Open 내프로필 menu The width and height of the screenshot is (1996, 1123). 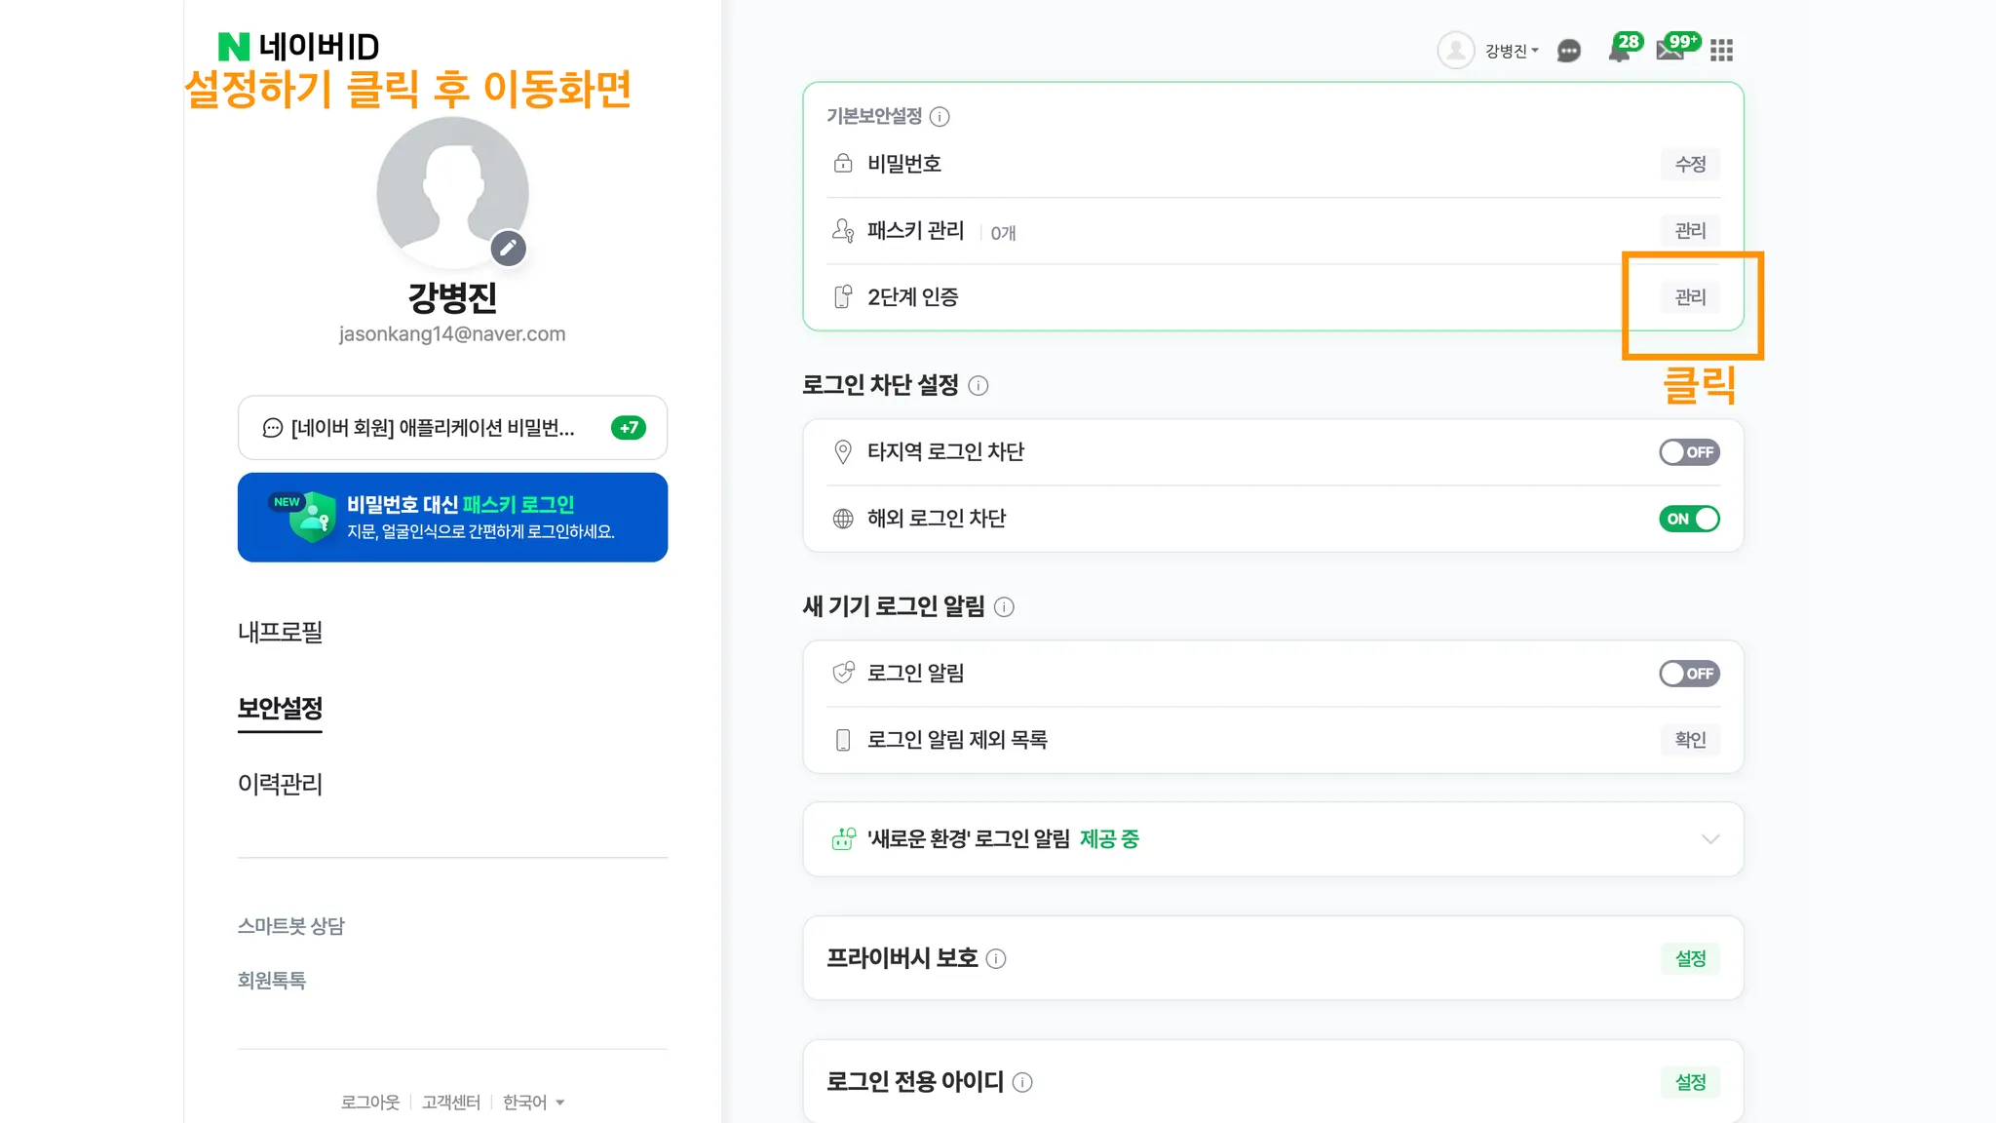281,632
